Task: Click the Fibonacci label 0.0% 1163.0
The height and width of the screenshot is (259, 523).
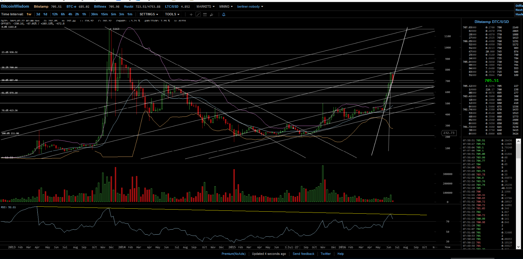Action: point(9,27)
